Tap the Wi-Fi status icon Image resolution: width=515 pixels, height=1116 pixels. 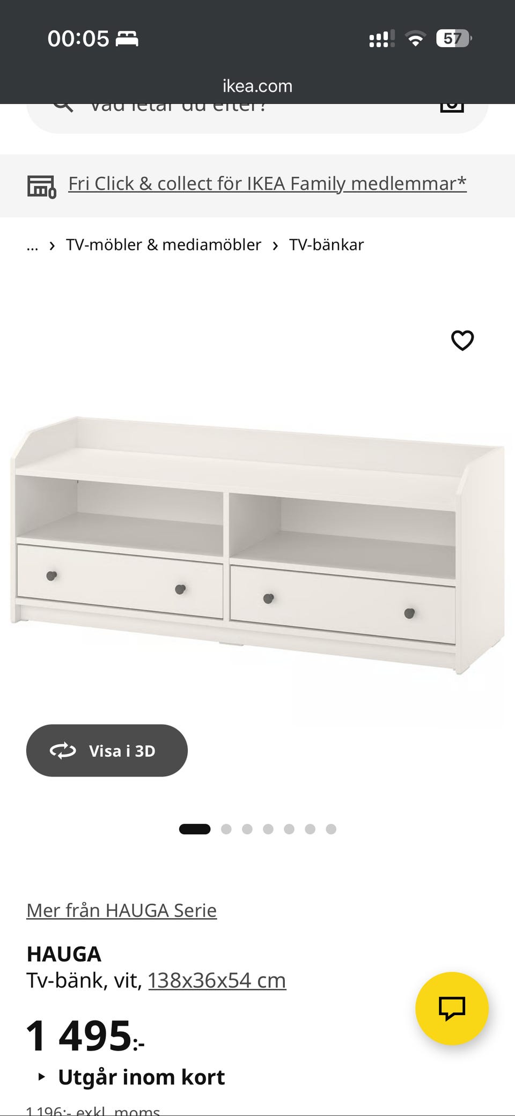tap(415, 39)
